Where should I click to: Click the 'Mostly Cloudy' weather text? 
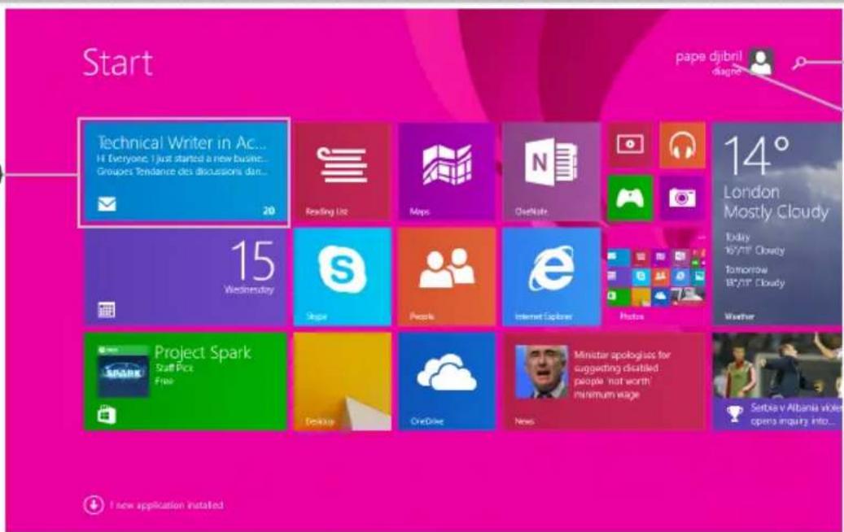tap(776, 212)
